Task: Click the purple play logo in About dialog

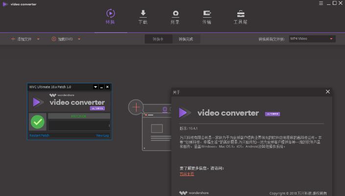Action: click(184, 113)
